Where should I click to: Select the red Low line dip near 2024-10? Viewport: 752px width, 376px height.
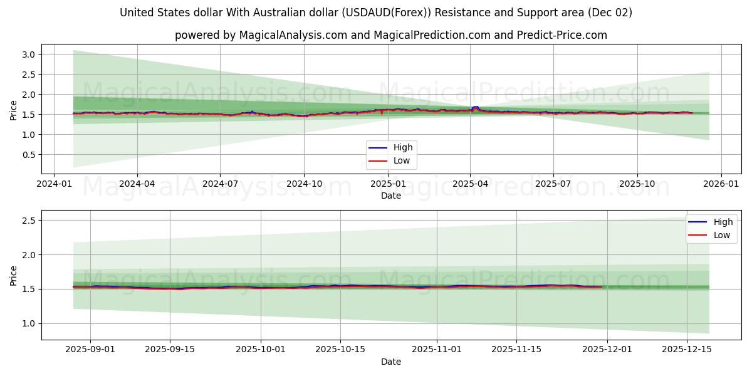pyautogui.click(x=305, y=117)
